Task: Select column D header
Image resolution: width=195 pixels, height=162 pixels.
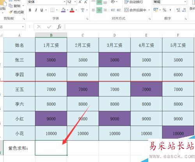Action: [x=115, y=35]
